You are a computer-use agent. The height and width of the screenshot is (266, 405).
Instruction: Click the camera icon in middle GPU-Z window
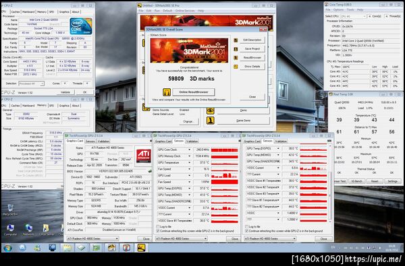240,141
